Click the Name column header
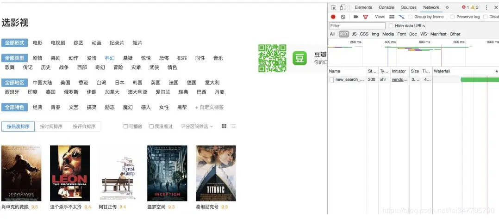This screenshot has width=499, height=219. click(x=347, y=71)
